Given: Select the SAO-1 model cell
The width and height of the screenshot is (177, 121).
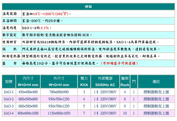Looking at the screenshot, I should [8, 92].
